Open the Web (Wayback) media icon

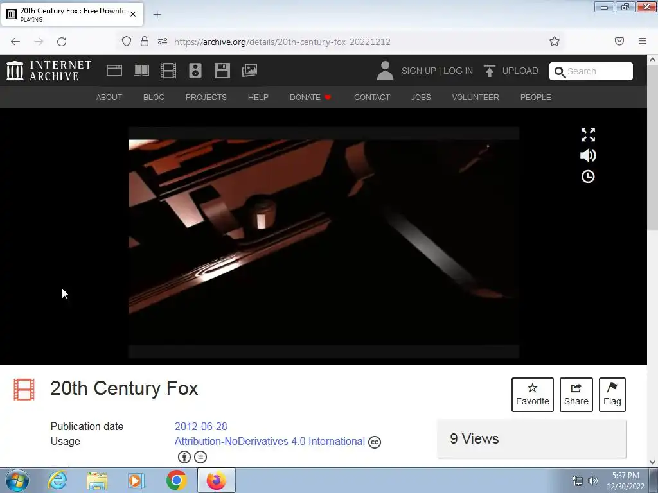[x=114, y=71]
